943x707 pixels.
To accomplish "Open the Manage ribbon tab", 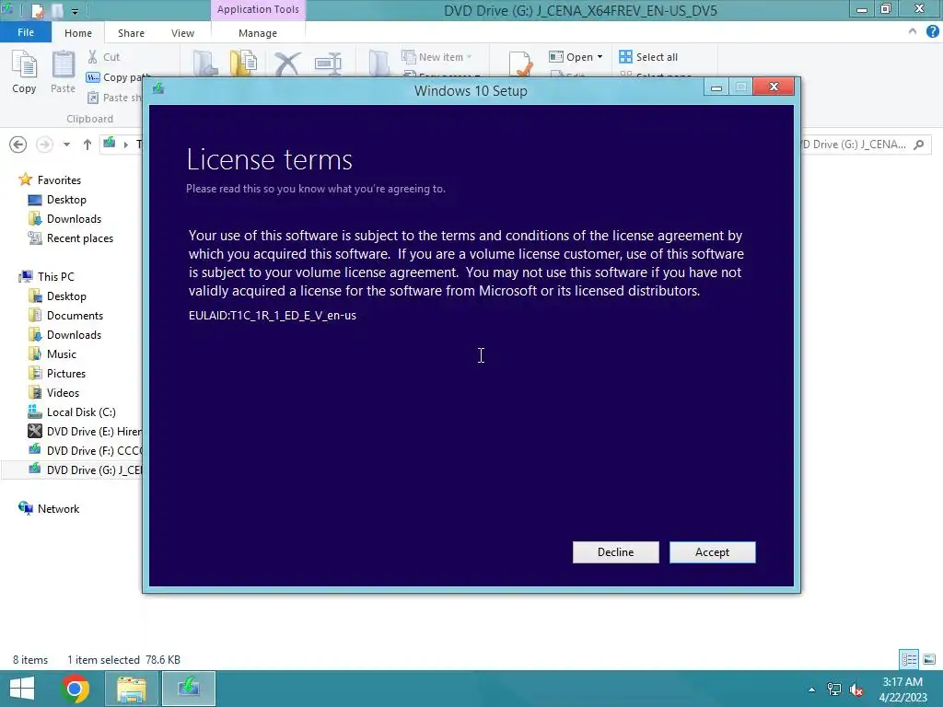I will 258,33.
